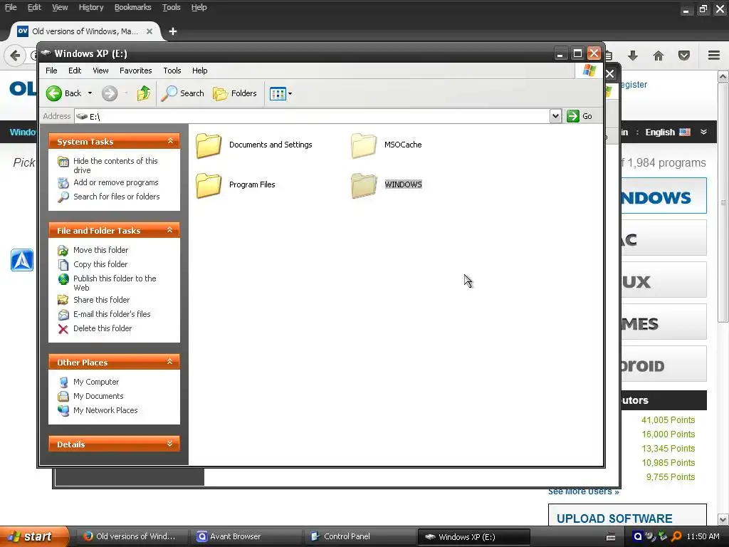Close the Old versions of Windows tab
This screenshot has height=547, width=729.
point(150,31)
